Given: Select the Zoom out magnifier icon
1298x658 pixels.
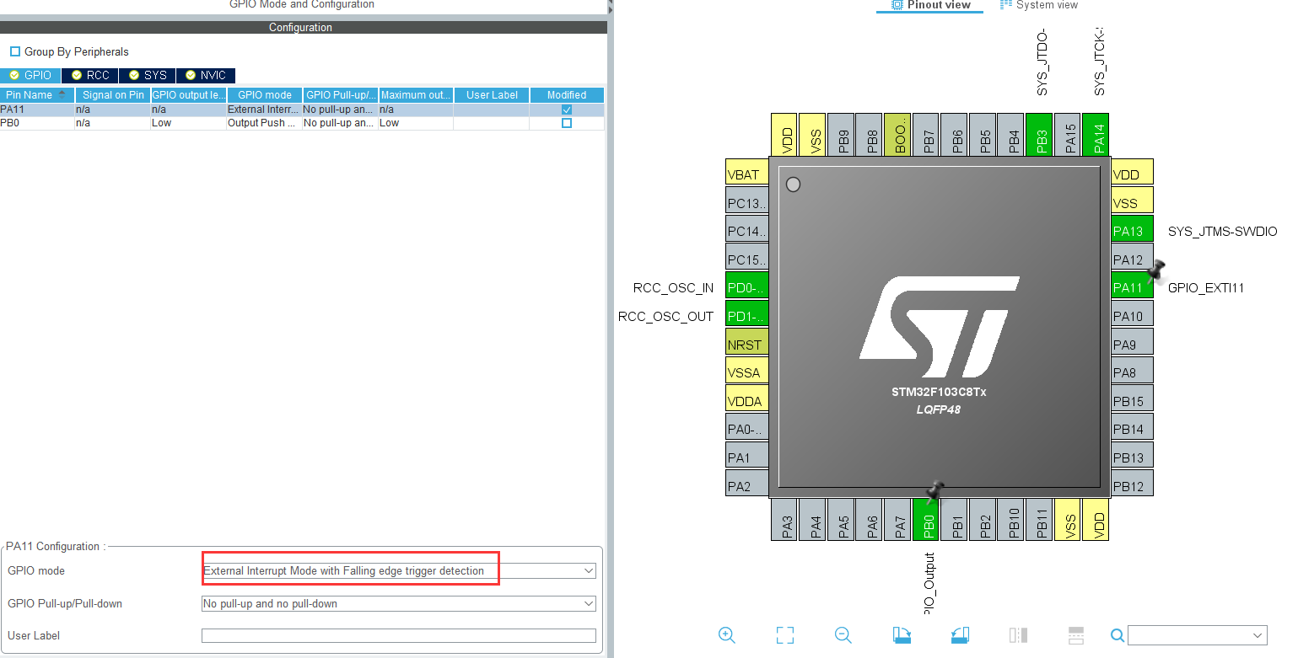Looking at the screenshot, I should click(843, 635).
